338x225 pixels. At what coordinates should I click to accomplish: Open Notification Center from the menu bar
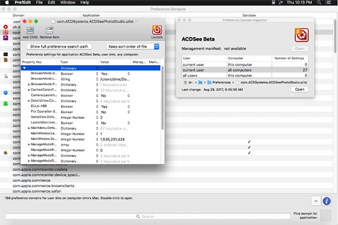pos(328,3)
